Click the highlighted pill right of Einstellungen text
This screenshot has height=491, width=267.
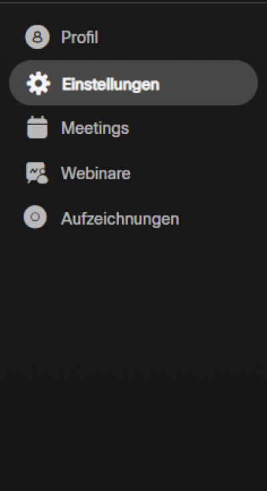coord(208,83)
